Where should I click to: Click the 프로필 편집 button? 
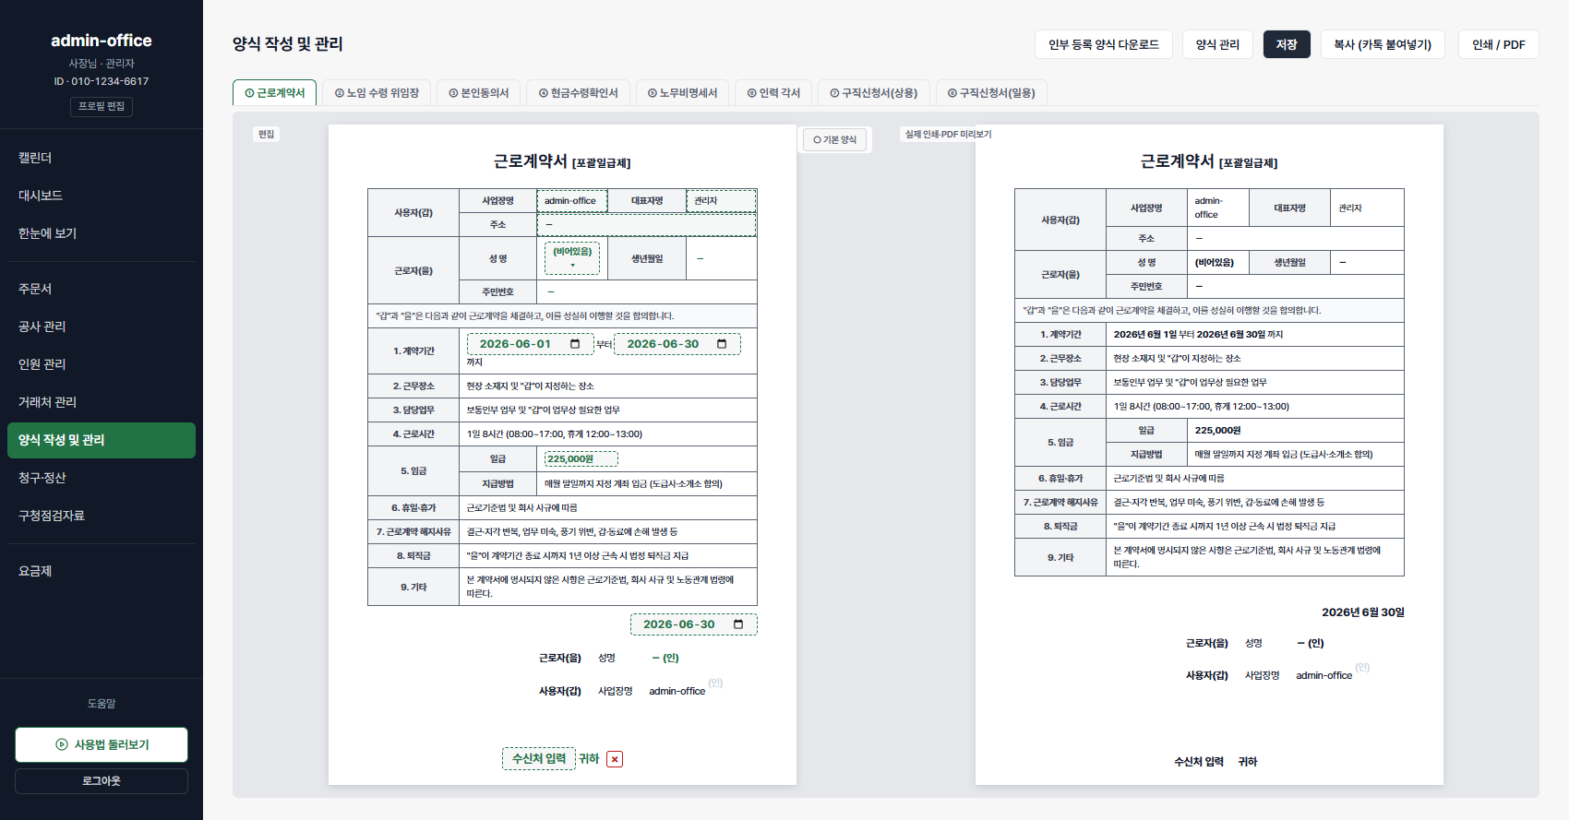[102, 106]
